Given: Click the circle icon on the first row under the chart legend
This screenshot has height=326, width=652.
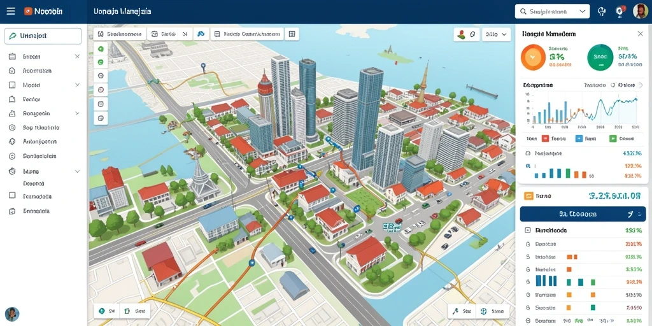Looking at the screenshot, I should point(528,153).
